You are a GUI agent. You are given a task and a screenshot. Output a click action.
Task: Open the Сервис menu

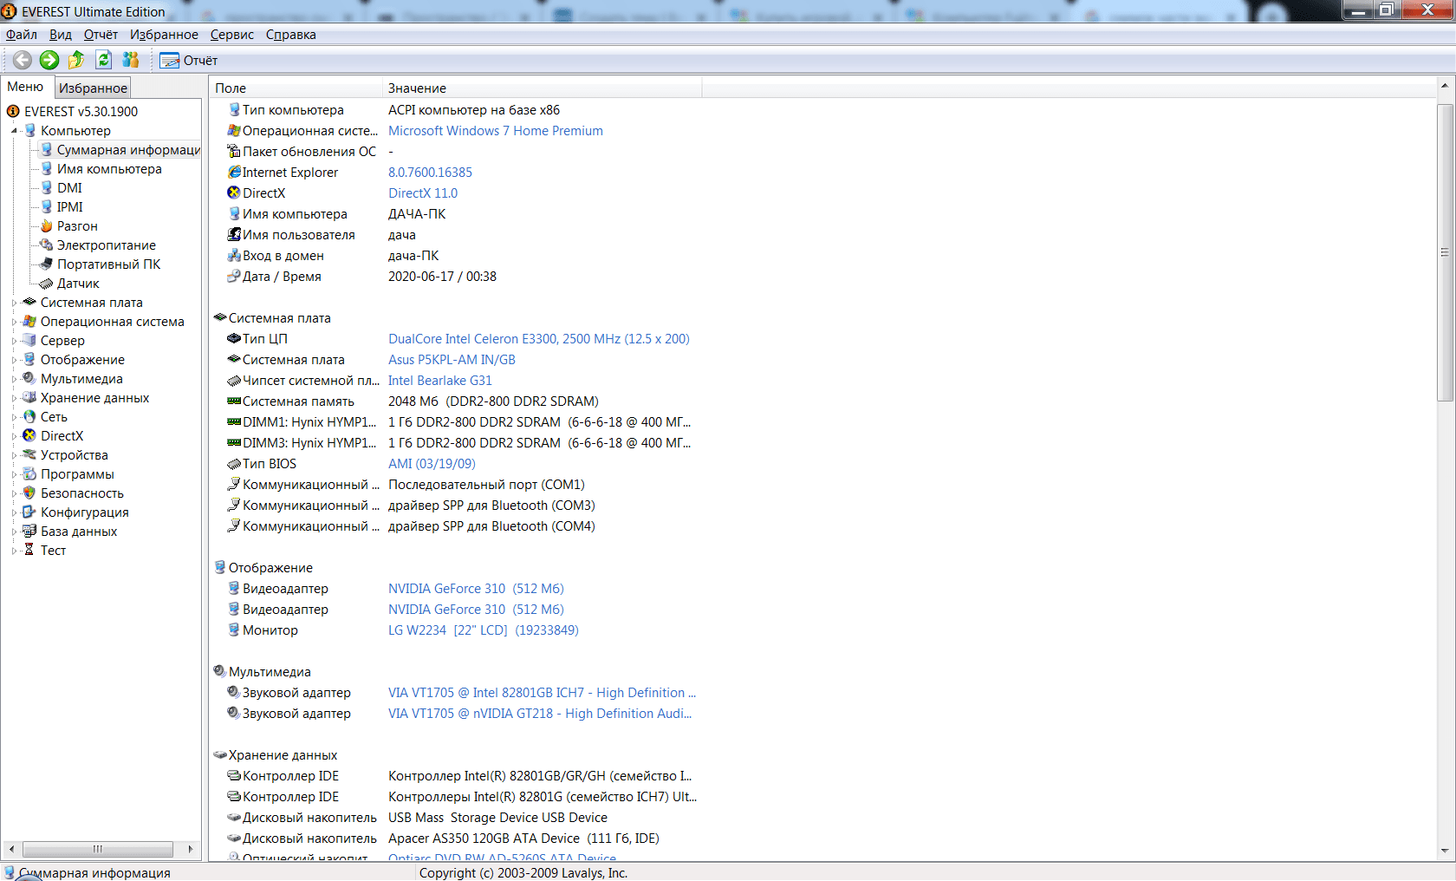tap(231, 35)
